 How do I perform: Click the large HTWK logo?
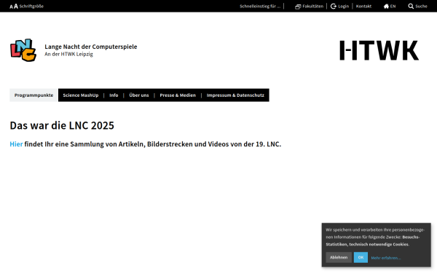[379, 50]
